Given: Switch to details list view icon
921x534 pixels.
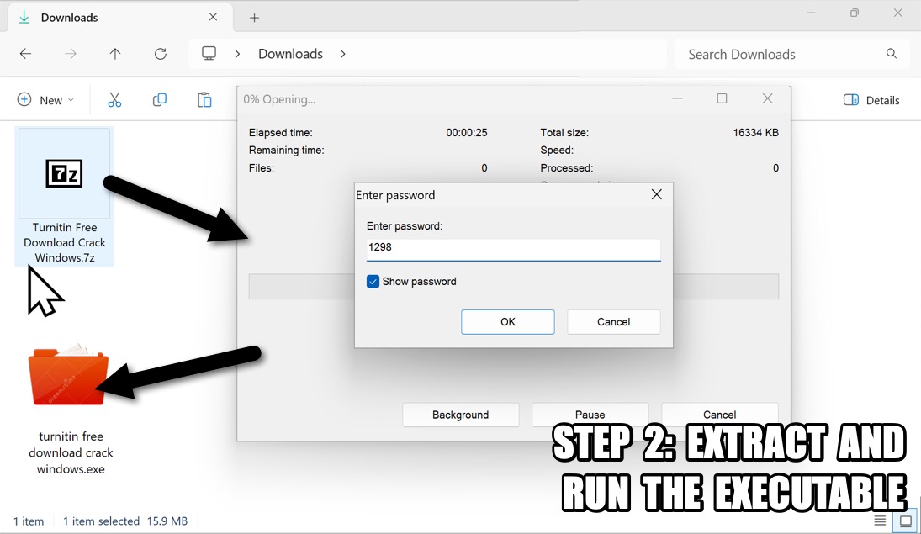Looking at the screenshot, I should pyautogui.click(x=880, y=521).
